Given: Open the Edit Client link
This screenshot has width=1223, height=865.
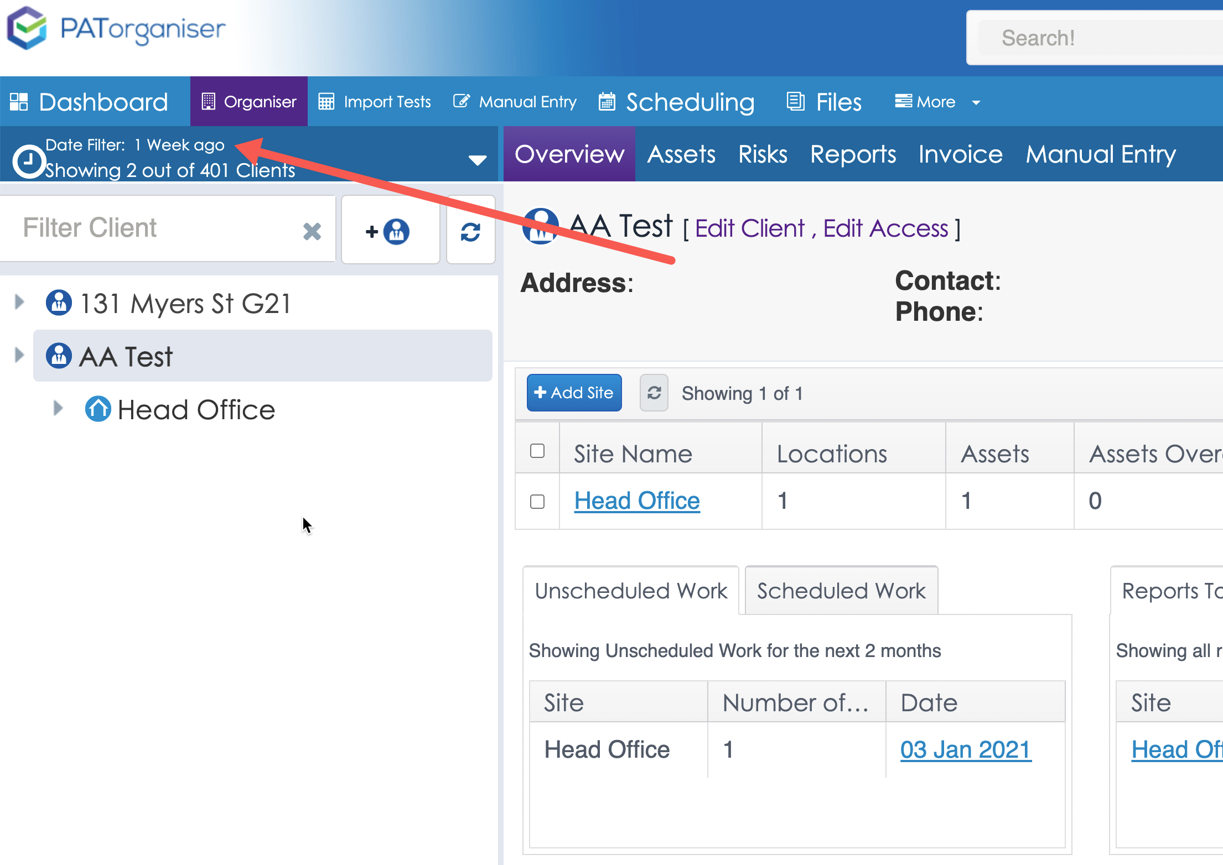Looking at the screenshot, I should click(x=749, y=228).
